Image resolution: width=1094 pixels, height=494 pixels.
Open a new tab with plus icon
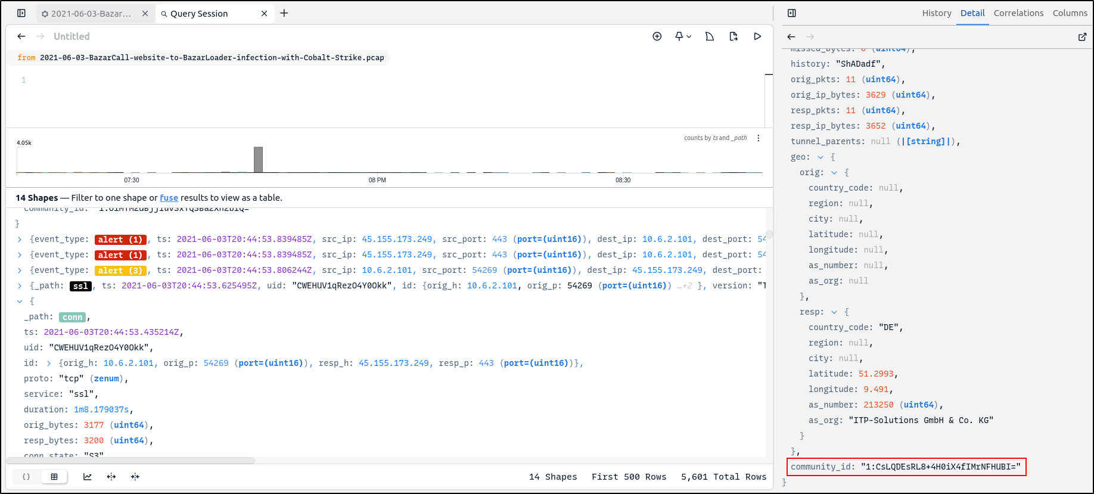284,13
